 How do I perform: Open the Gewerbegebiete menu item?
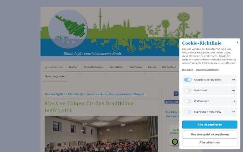(55, 77)
